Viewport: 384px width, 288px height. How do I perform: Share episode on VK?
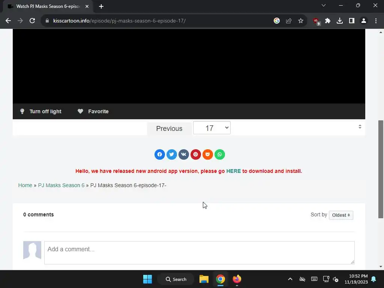tap(183, 154)
